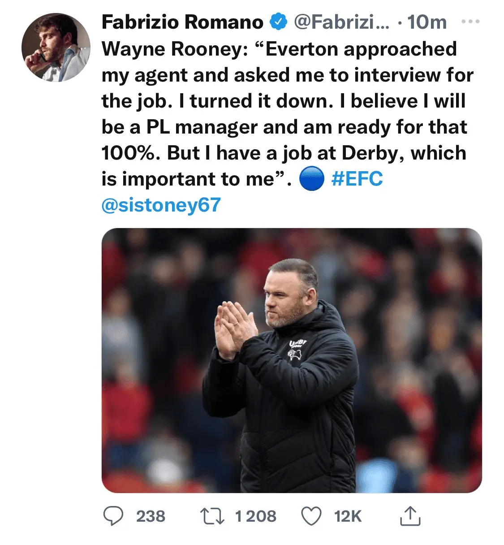
Task: Retweet using the retweet arrows icon
Action: [212, 516]
